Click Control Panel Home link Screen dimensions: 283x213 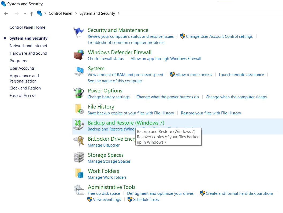(x=27, y=27)
